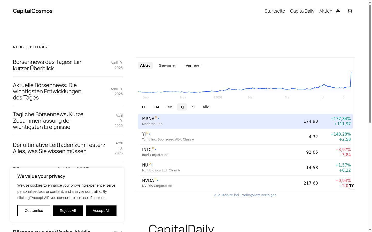Image resolution: width=372 pixels, height=232 pixels.
Task: Switch to the Gewinner tab
Action: (x=167, y=65)
